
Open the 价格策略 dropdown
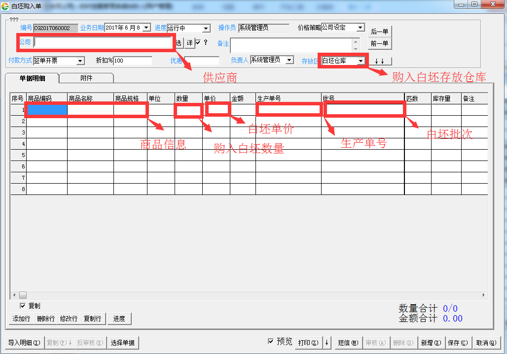(360, 28)
